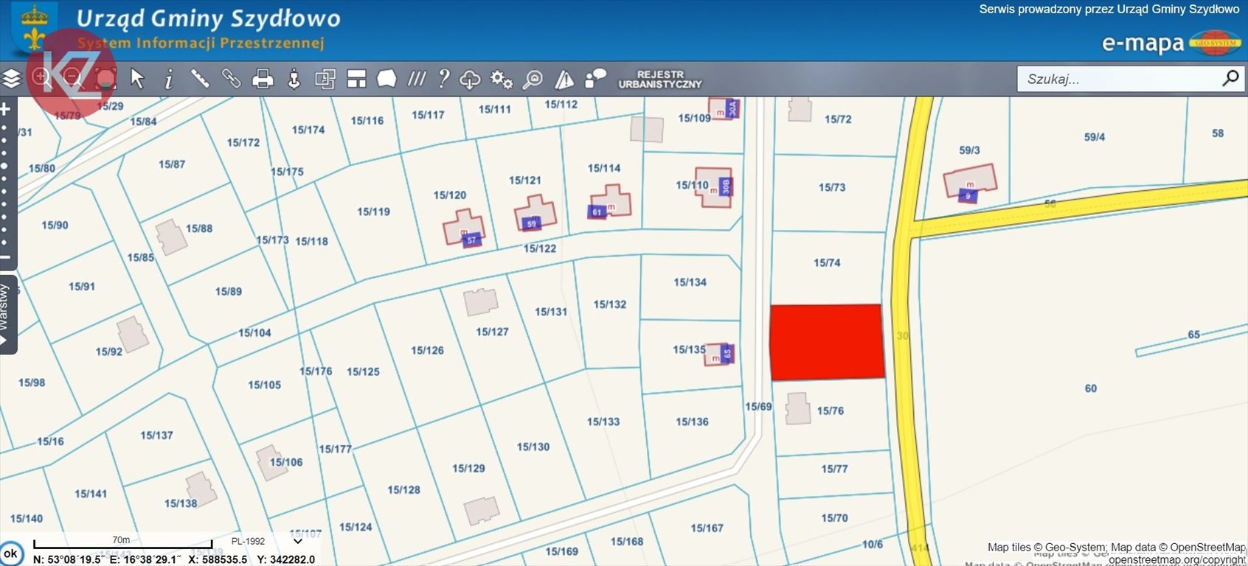
Task: Click house number marker 59
Action: point(531,223)
